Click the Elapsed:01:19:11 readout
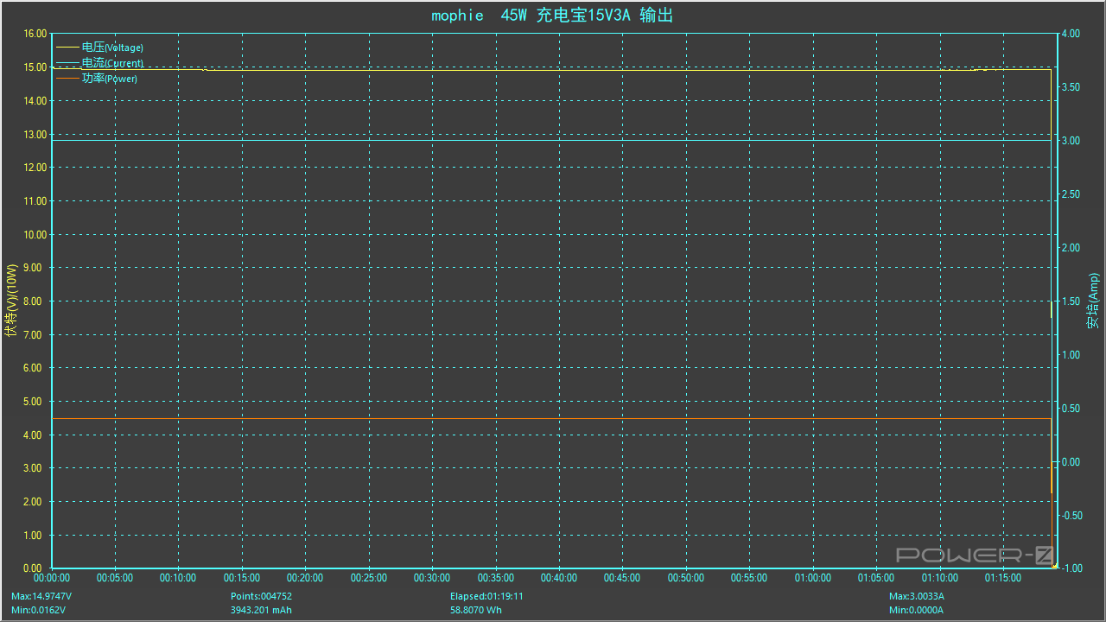 click(x=486, y=596)
